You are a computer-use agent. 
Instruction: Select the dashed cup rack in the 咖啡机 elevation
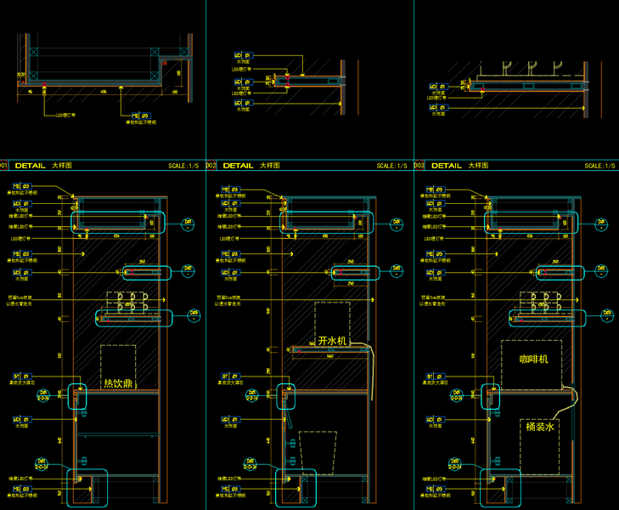tap(540, 303)
